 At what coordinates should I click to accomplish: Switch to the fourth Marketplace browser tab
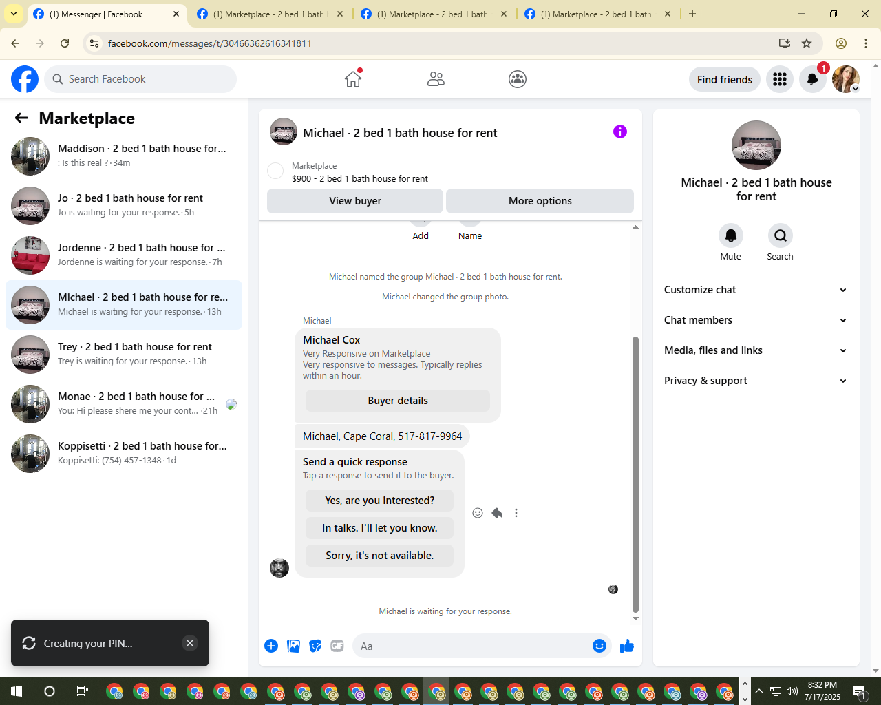[x=597, y=14]
